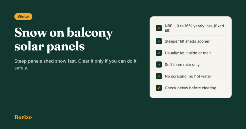Click the fixed tilt text in the first item

click(194, 28)
